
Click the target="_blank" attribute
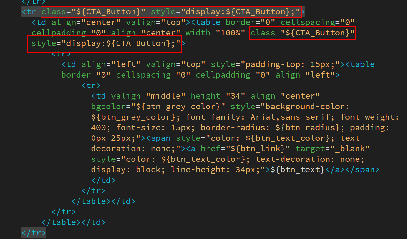coord(332,149)
